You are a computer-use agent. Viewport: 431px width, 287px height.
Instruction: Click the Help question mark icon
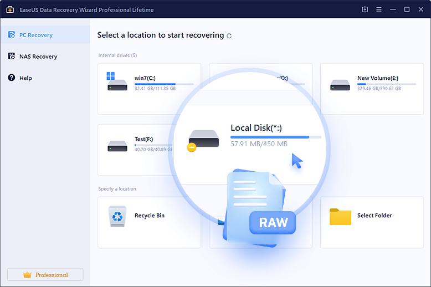[11, 78]
